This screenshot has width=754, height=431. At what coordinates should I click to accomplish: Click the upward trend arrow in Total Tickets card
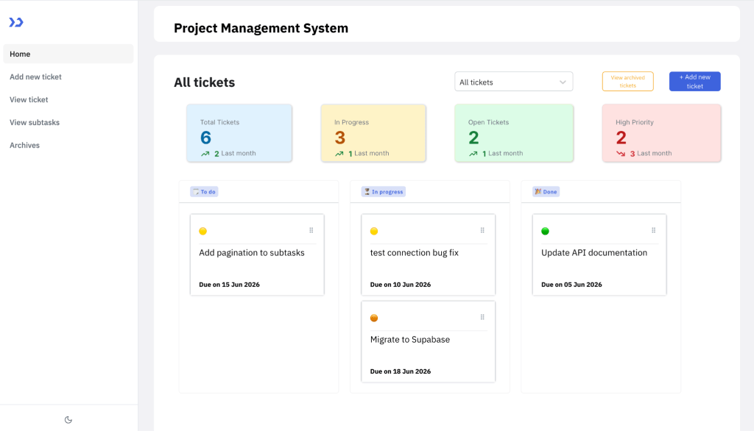(x=205, y=154)
